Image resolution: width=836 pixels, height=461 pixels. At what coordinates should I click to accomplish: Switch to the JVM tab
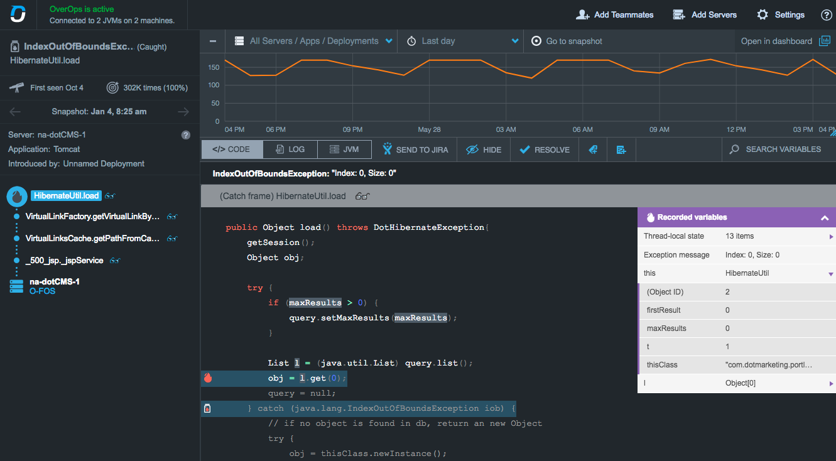click(344, 149)
